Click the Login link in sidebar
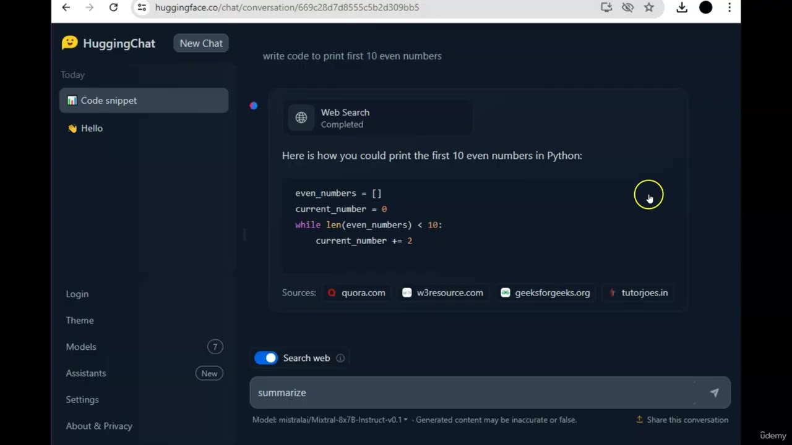 click(x=77, y=294)
